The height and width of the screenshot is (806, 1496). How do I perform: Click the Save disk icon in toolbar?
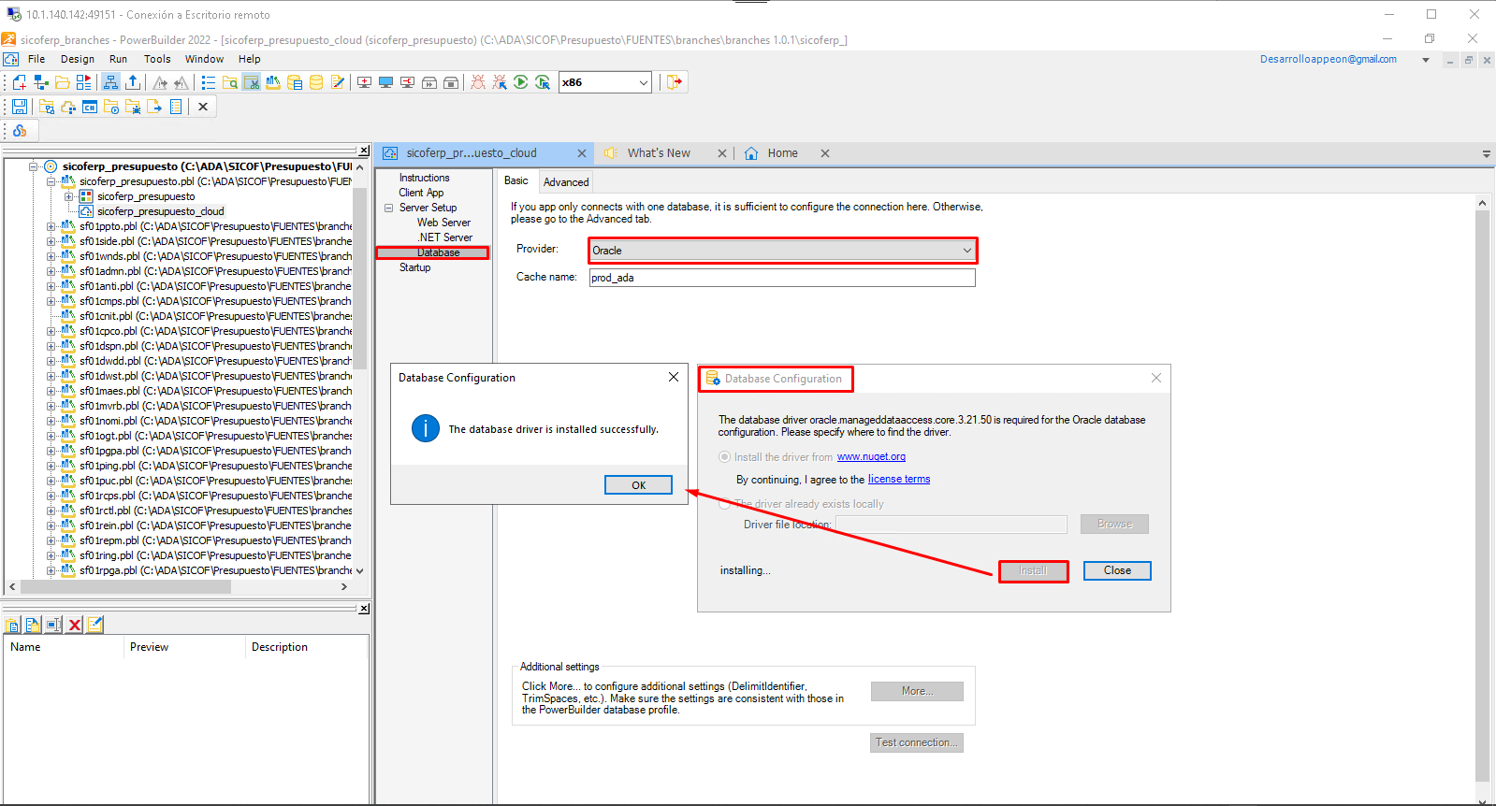click(19, 107)
